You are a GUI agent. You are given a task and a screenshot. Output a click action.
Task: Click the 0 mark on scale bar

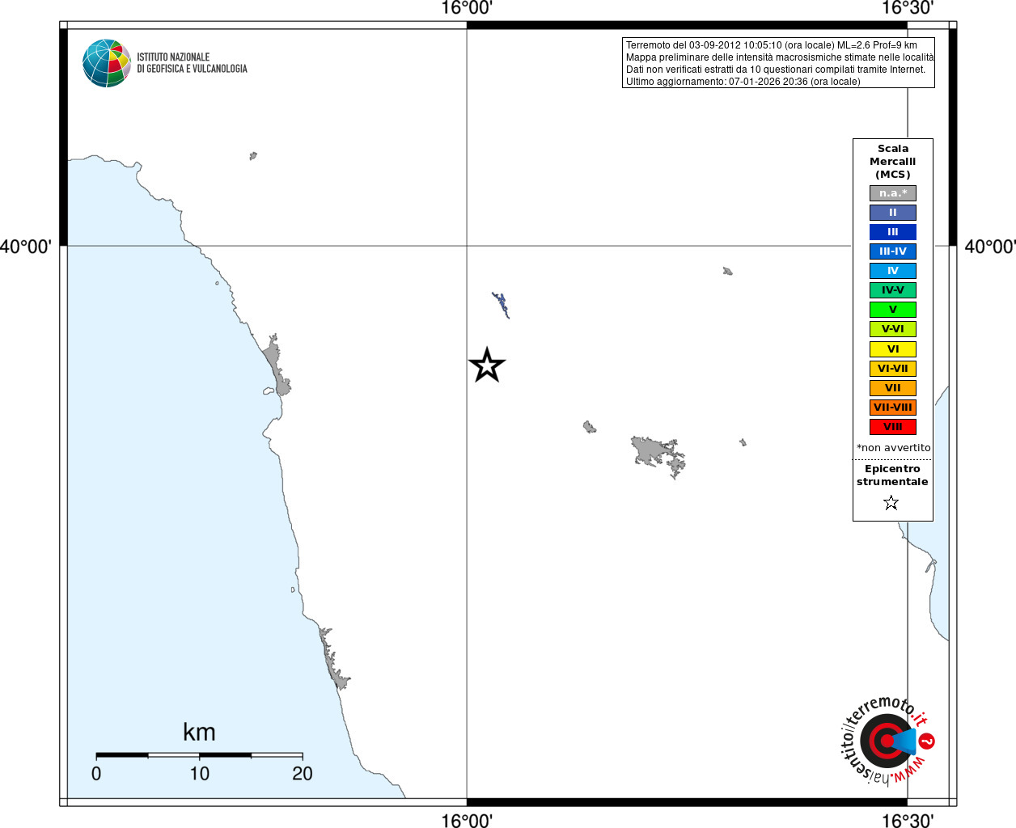point(96,774)
